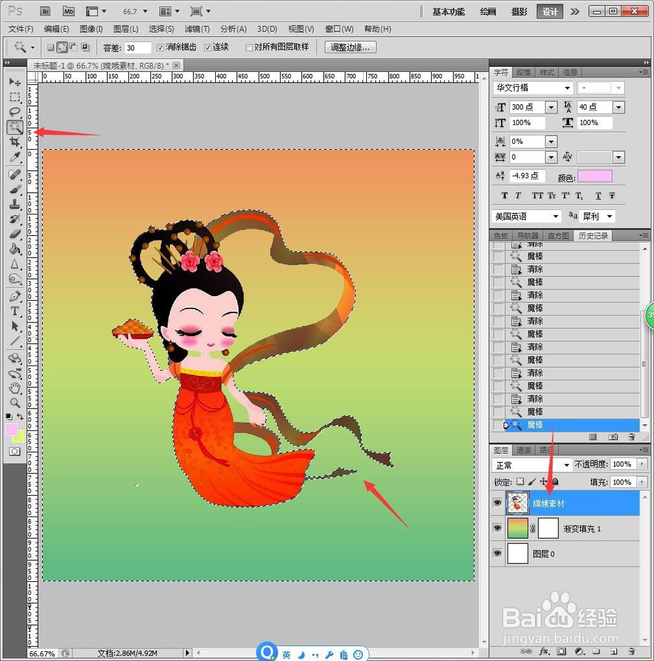654x661 pixels.
Task: Select the Lasso tool
Action: click(x=15, y=112)
